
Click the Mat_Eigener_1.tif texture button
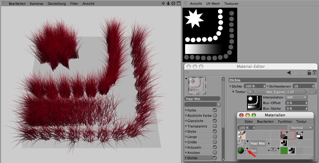click(x=280, y=92)
